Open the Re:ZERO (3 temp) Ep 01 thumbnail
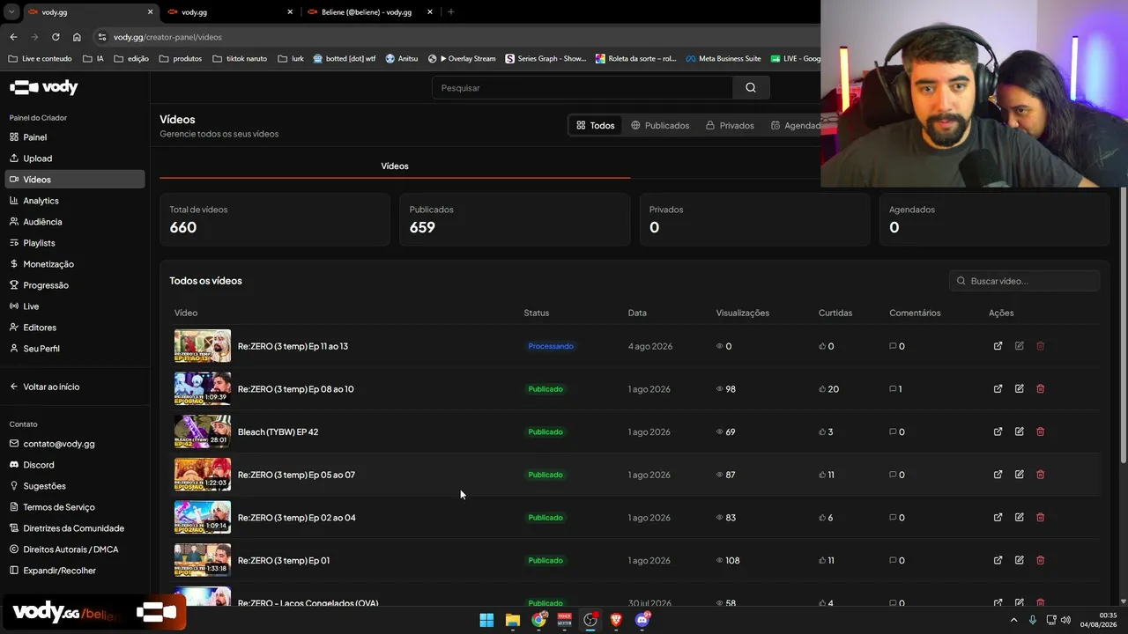The image size is (1128, 634). point(203,560)
